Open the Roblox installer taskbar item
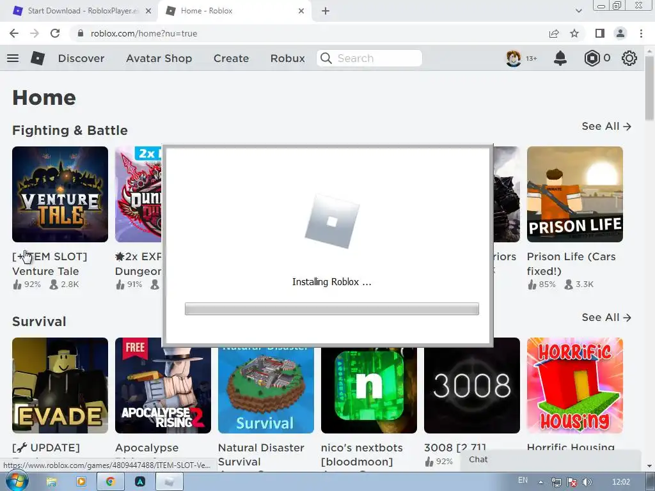Viewport: 655px width, 491px height. pyautogui.click(x=169, y=482)
